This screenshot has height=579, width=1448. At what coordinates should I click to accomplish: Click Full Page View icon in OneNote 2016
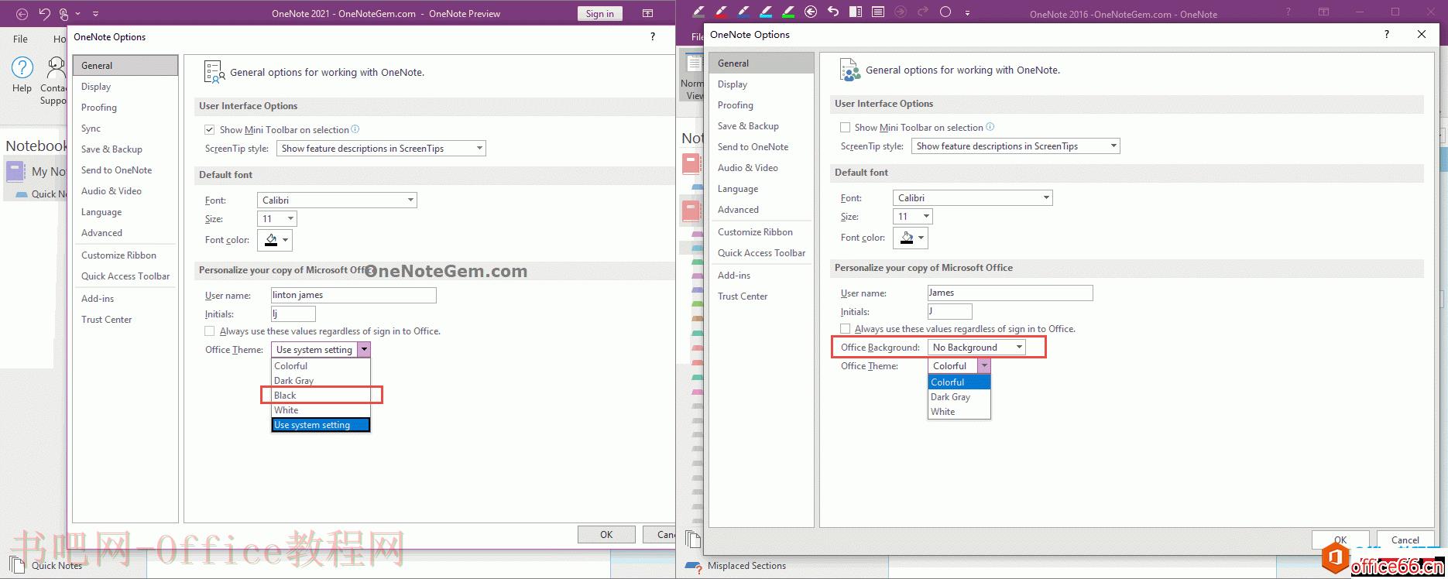click(x=878, y=12)
